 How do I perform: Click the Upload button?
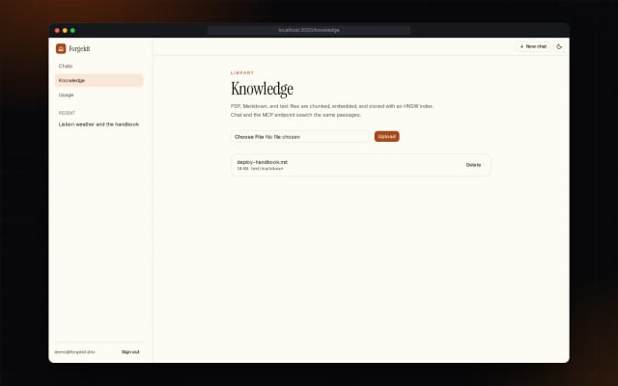coord(386,136)
